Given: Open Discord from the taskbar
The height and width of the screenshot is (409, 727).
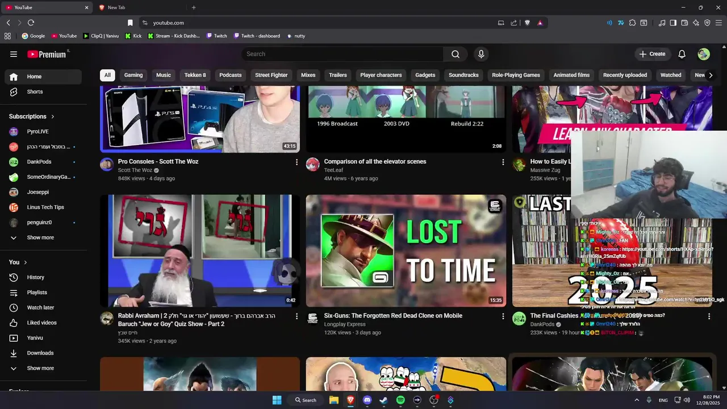Looking at the screenshot, I should coord(367,400).
